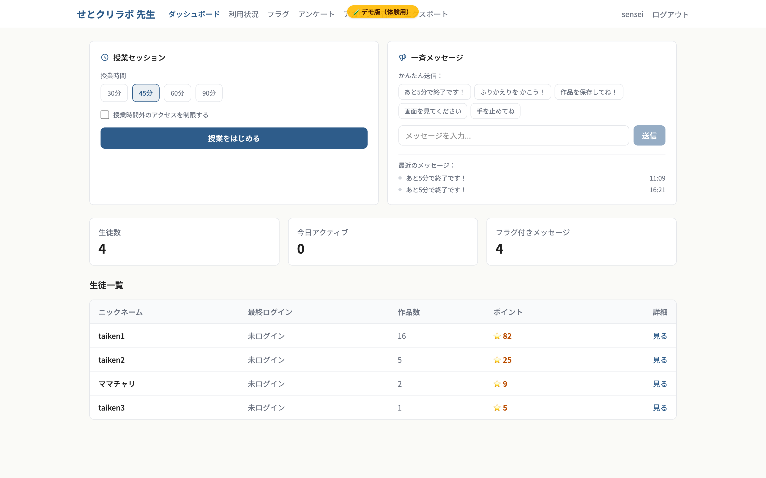Screen dimensions: 766x478
Task: Send quick message あと5分で終了です！
Action: (x=434, y=92)
